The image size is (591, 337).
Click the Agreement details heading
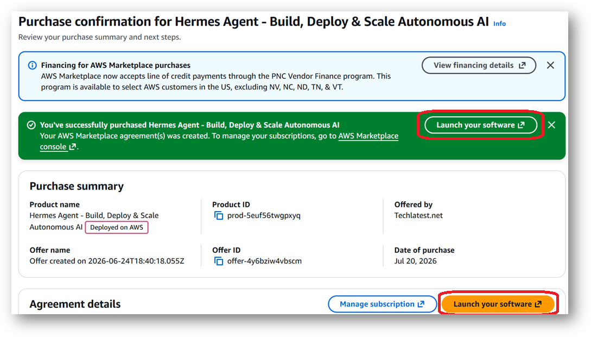click(x=75, y=304)
